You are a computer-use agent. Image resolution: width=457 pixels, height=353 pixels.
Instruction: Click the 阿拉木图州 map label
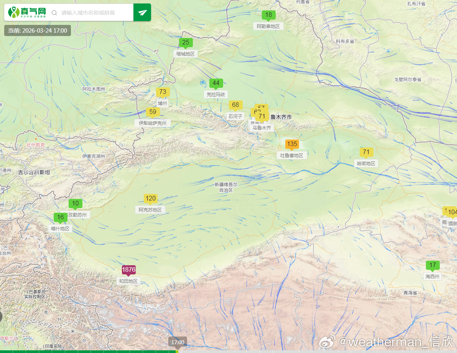click(94, 89)
